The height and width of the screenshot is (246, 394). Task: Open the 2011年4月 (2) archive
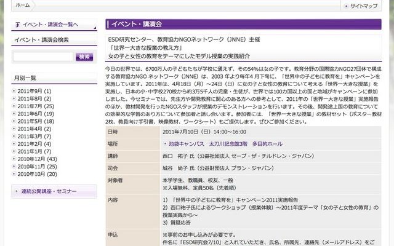coord(34,129)
